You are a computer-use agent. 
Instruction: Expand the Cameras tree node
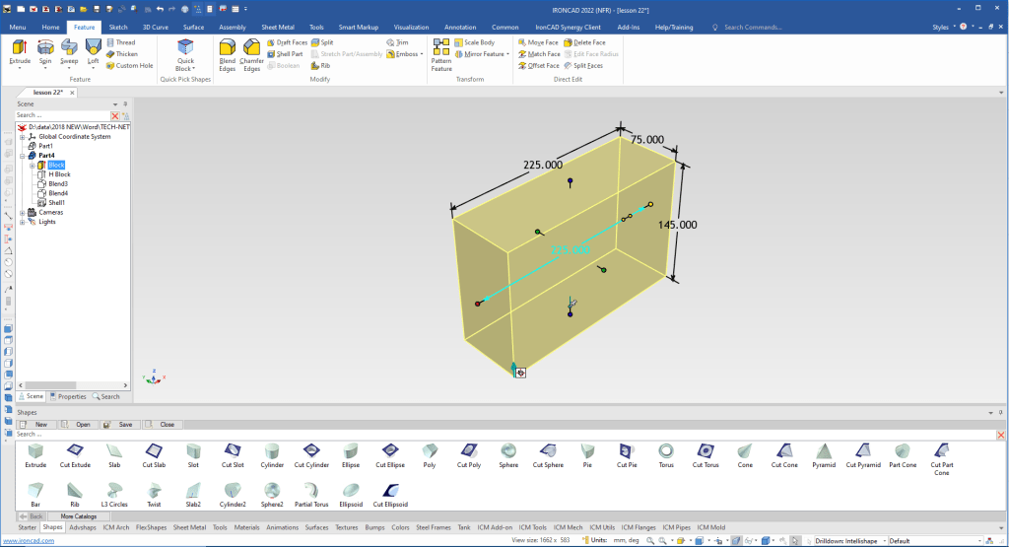23,212
